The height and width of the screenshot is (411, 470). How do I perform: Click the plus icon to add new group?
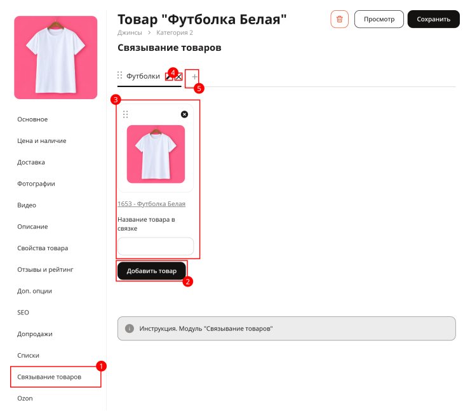194,77
